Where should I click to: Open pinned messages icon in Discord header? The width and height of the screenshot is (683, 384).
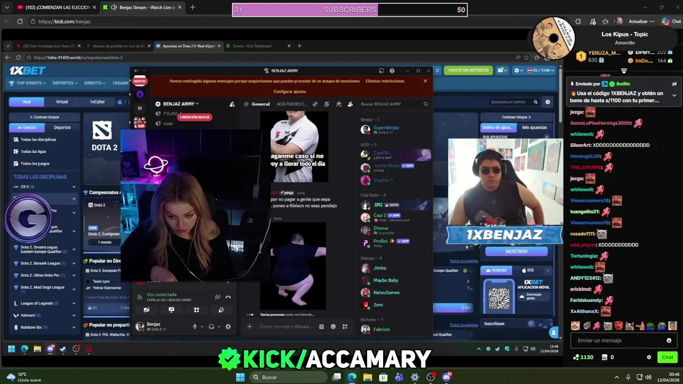click(x=338, y=104)
